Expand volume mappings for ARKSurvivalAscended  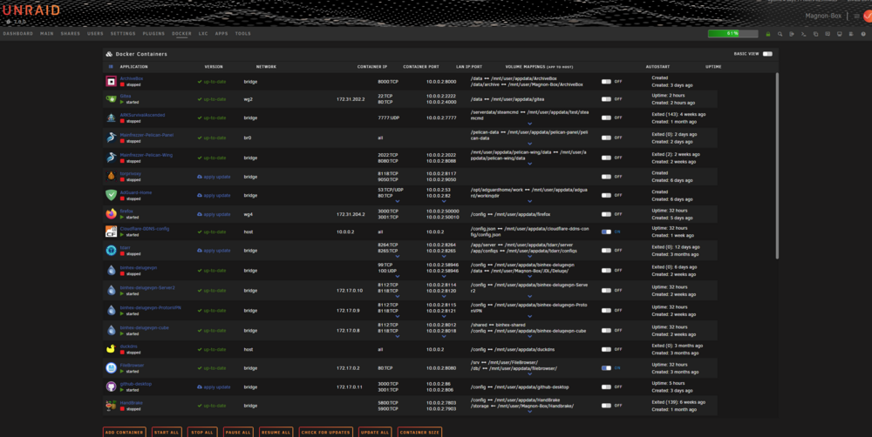[x=529, y=124]
